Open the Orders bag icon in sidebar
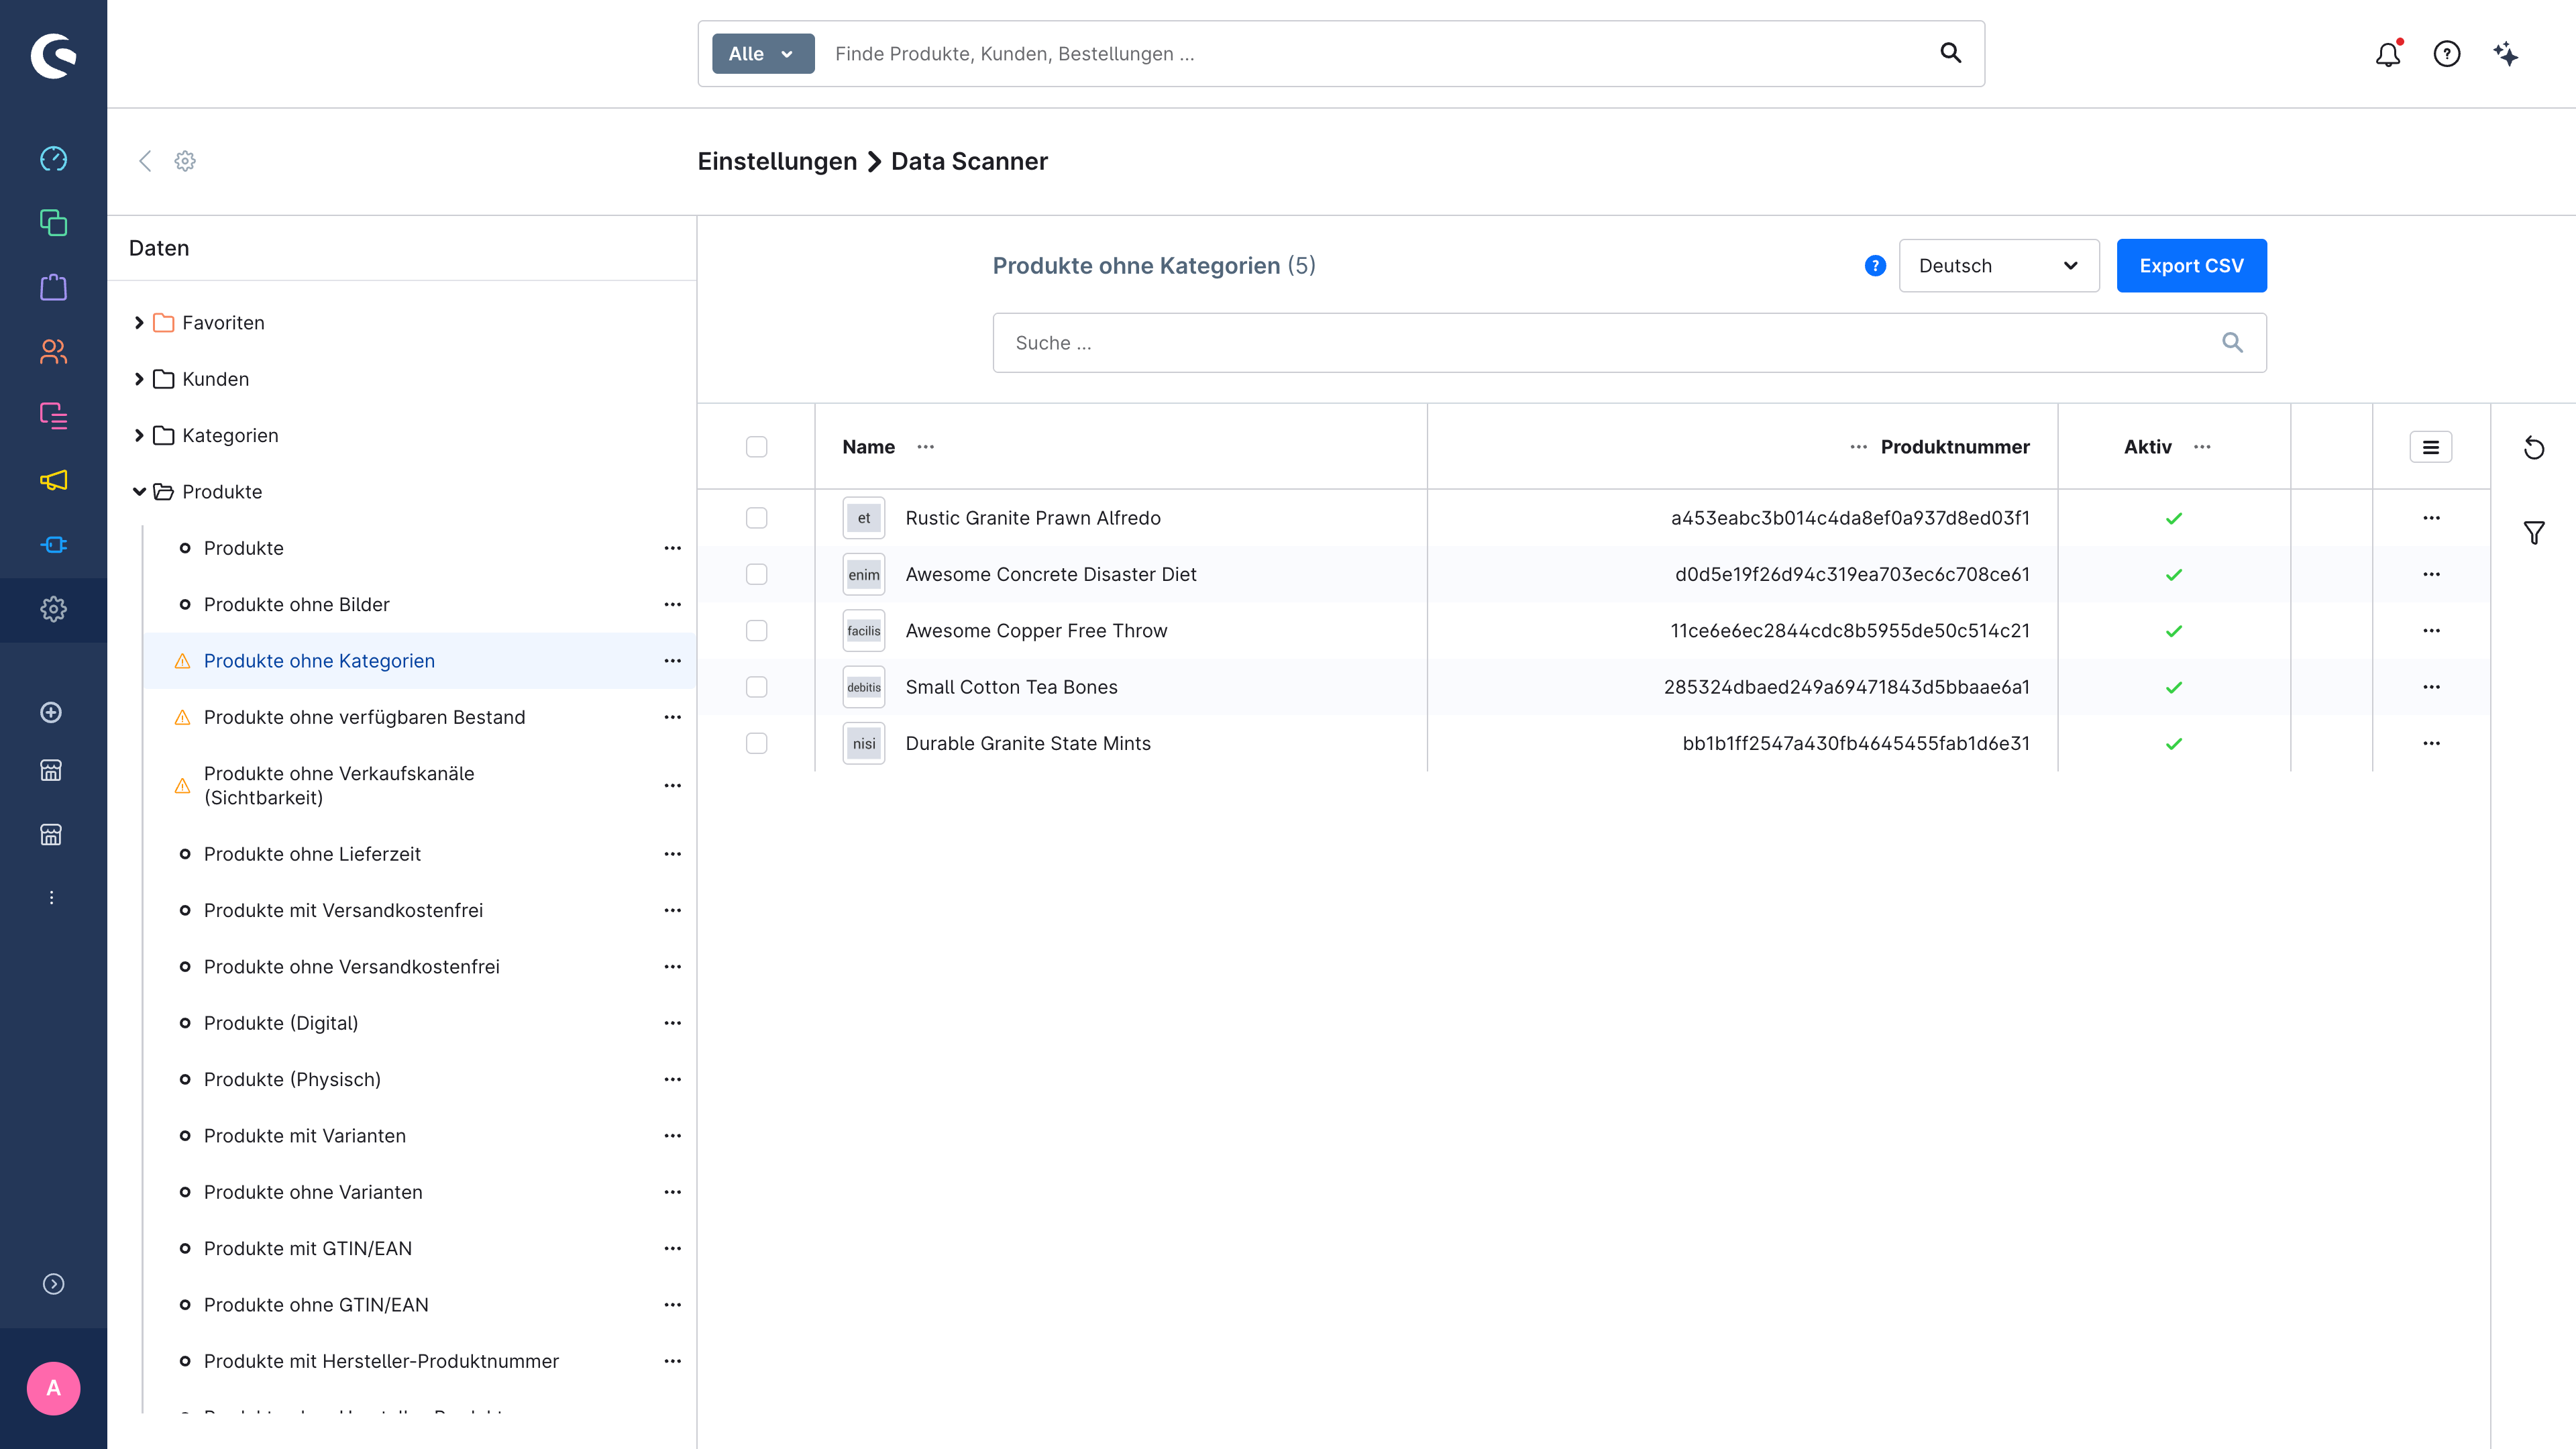Image resolution: width=2576 pixels, height=1449 pixels. tap(53, 287)
